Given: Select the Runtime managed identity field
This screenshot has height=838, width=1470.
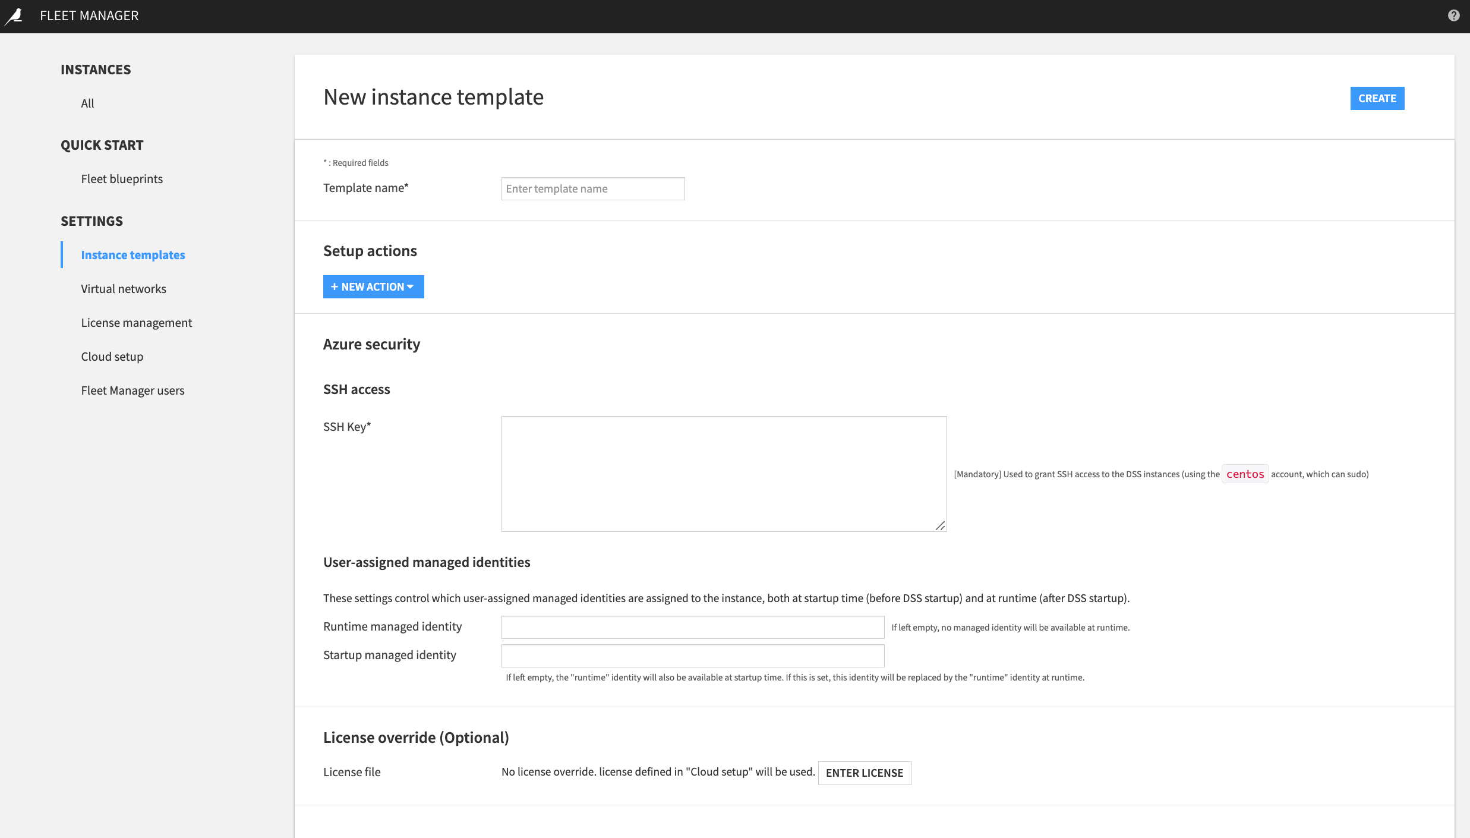Looking at the screenshot, I should point(692,626).
